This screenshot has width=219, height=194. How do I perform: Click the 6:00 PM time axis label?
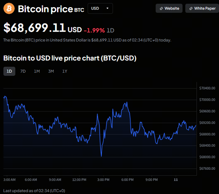127,179
